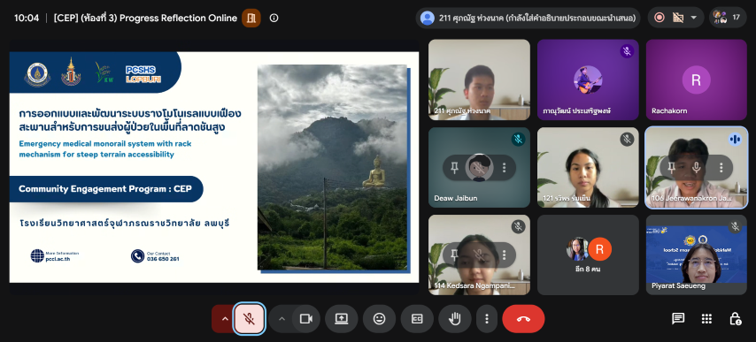The height and width of the screenshot is (342, 756).
Task: Click pccl.ac.th on the slide
Action: tap(58, 259)
